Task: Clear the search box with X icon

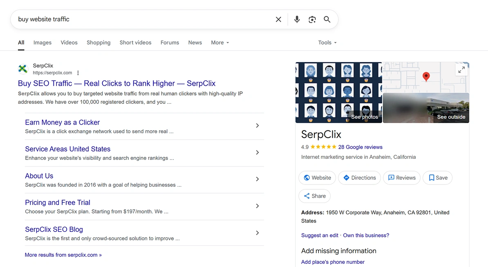Action: [278, 19]
